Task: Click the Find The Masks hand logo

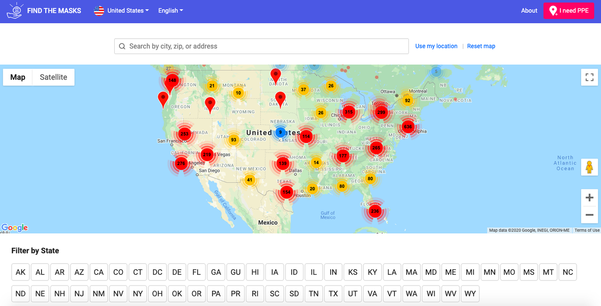Action: pyautogui.click(x=15, y=10)
